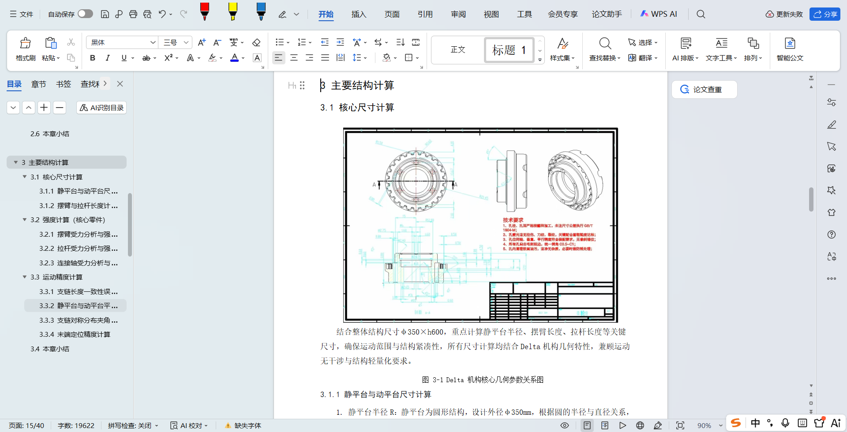Screen dimensions: 847x432
Task: Apply paragraph shading fill color
Action: 387,58
